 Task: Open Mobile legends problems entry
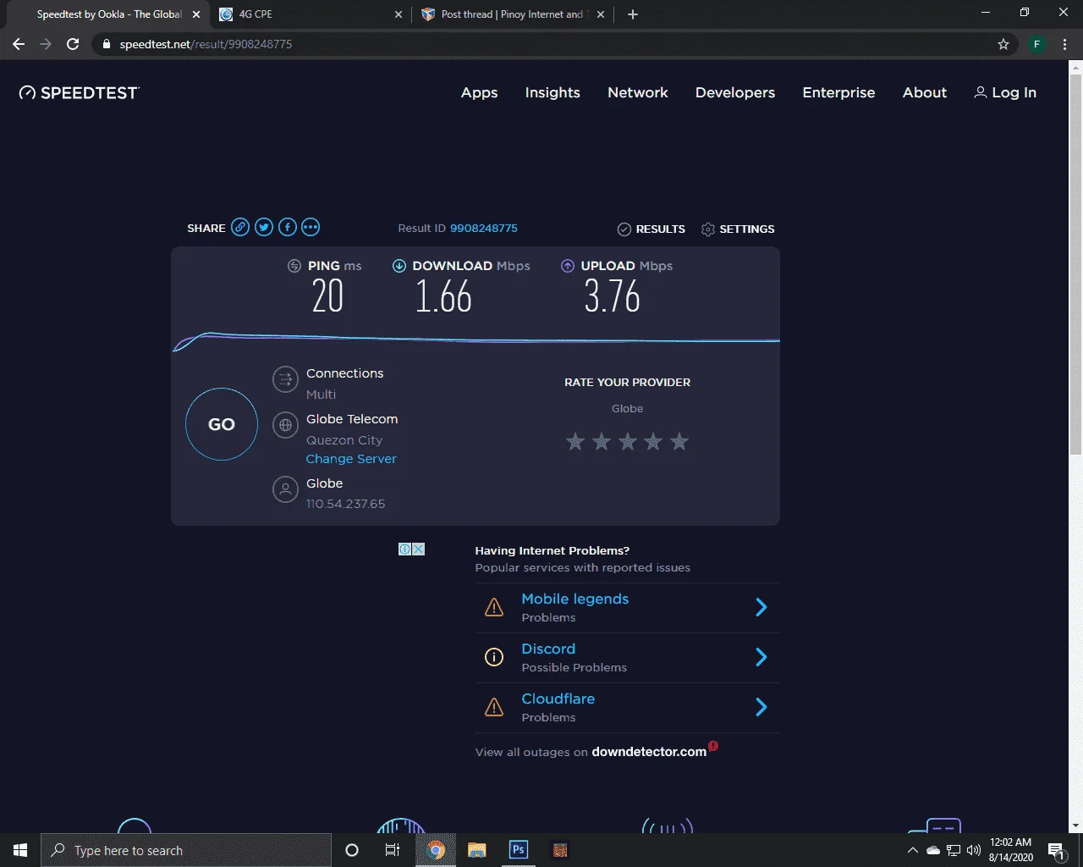[628, 608]
